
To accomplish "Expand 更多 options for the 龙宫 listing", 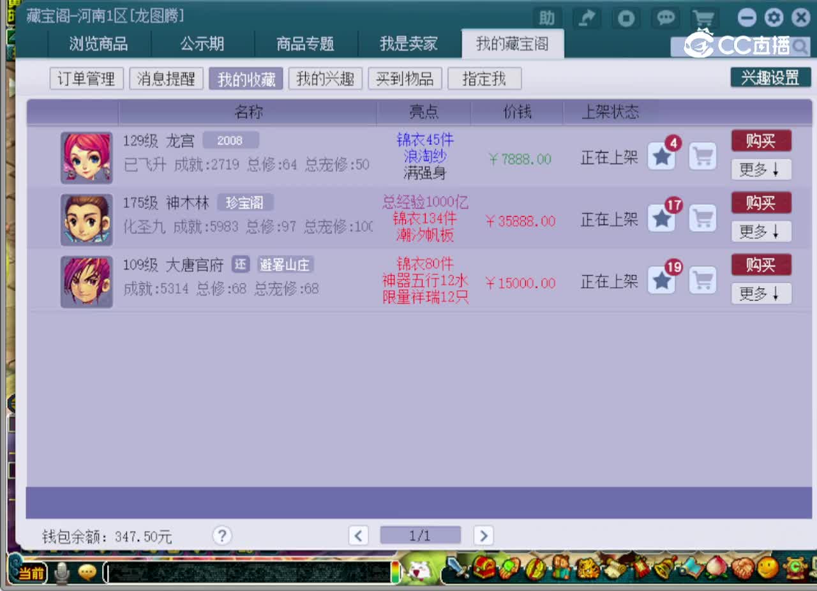I will [761, 170].
